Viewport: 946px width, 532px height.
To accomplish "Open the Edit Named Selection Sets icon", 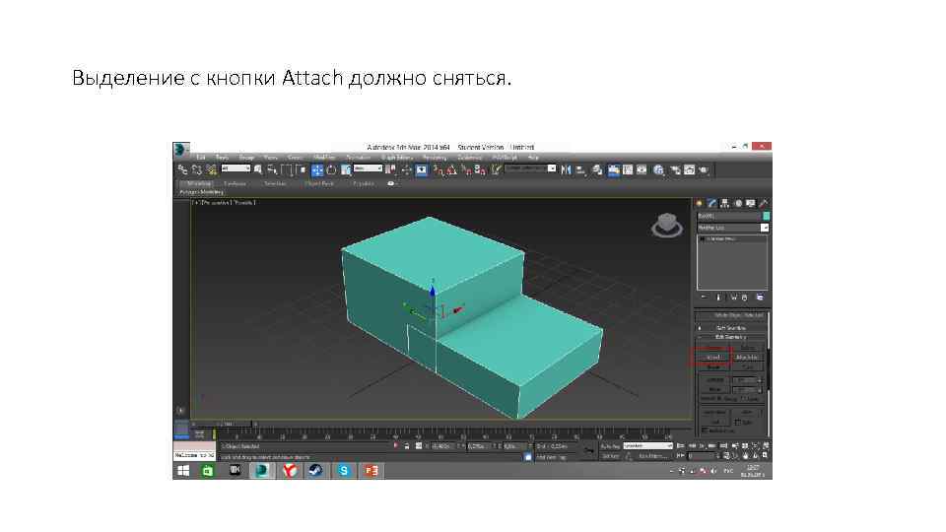I will [x=496, y=170].
